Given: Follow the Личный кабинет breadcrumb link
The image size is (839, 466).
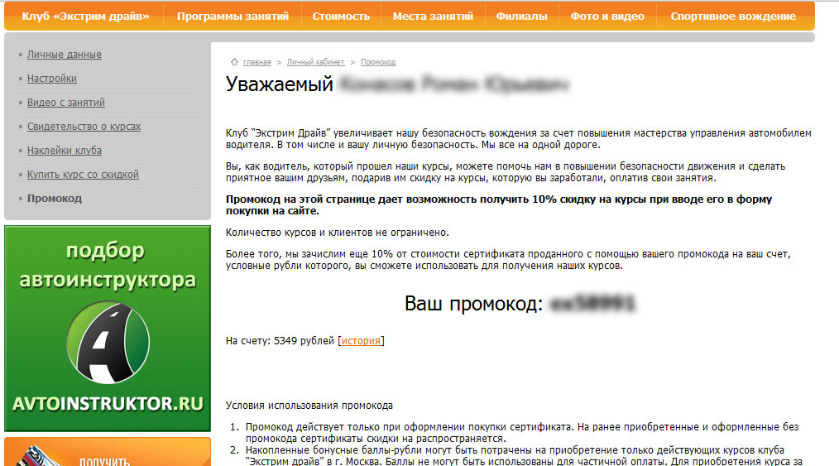Looking at the screenshot, I should tap(315, 62).
